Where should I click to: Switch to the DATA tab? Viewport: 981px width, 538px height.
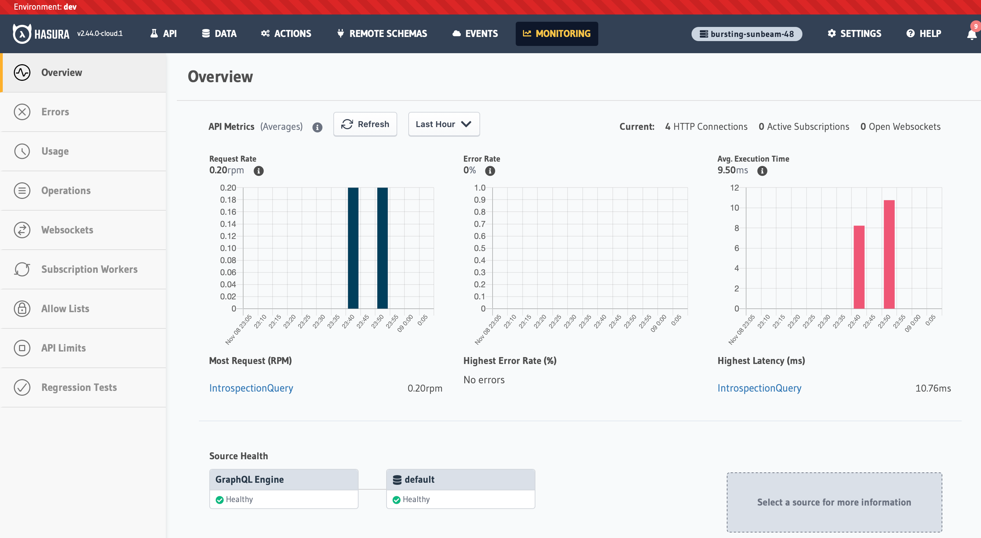(x=219, y=33)
